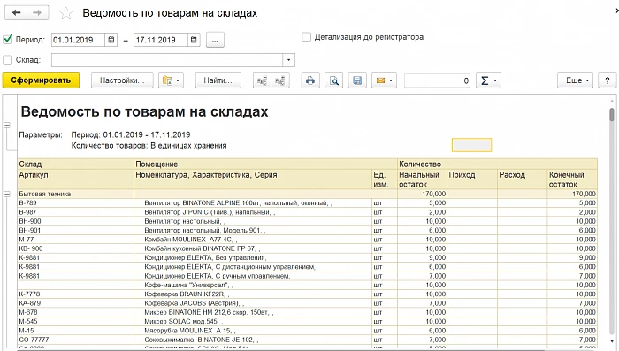Image resolution: width=619 pixels, height=351 pixels.
Task: Expand all groups icon
Action: coord(280,80)
